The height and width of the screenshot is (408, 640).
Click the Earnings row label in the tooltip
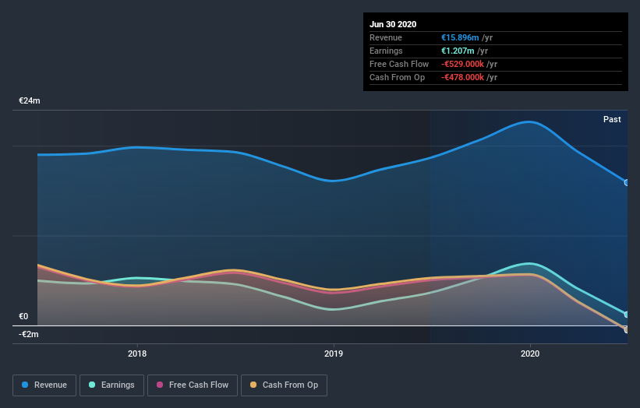tap(386, 51)
